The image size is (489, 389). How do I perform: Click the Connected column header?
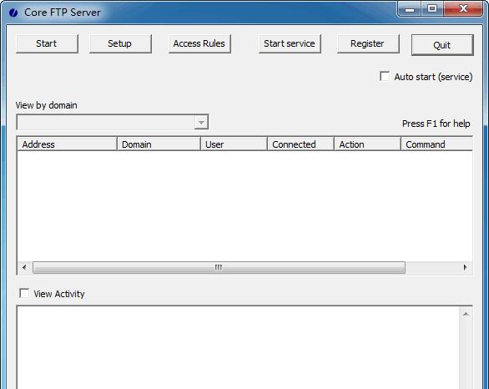click(300, 144)
